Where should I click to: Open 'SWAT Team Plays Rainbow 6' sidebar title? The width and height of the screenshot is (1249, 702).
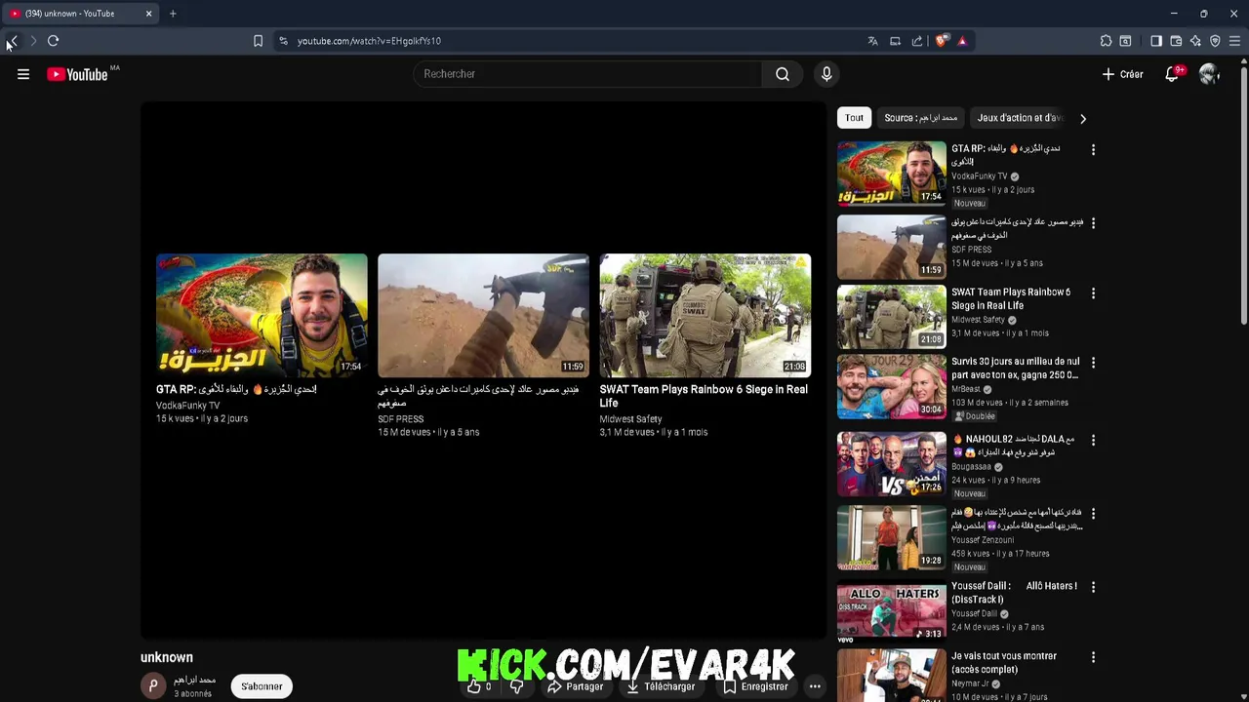click(1011, 298)
